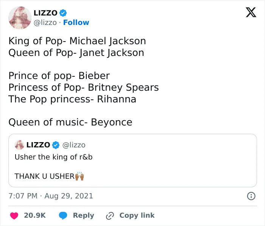The height and width of the screenshot is (226, 265).
Task: Click the chain link icon
Action: [110, 216]
